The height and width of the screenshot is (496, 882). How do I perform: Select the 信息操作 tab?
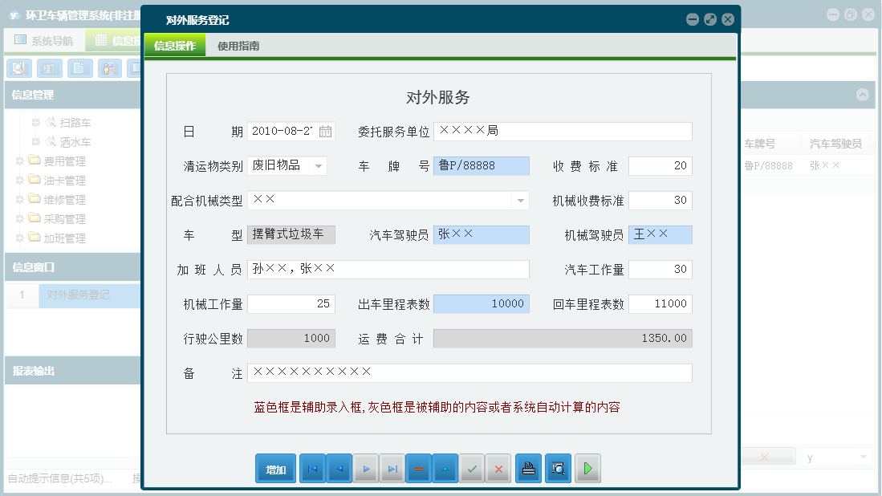tap(175, 47)
